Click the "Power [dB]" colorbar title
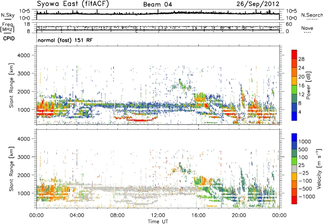The width and height of the screenshot is (323, 224). click(308, 85)
